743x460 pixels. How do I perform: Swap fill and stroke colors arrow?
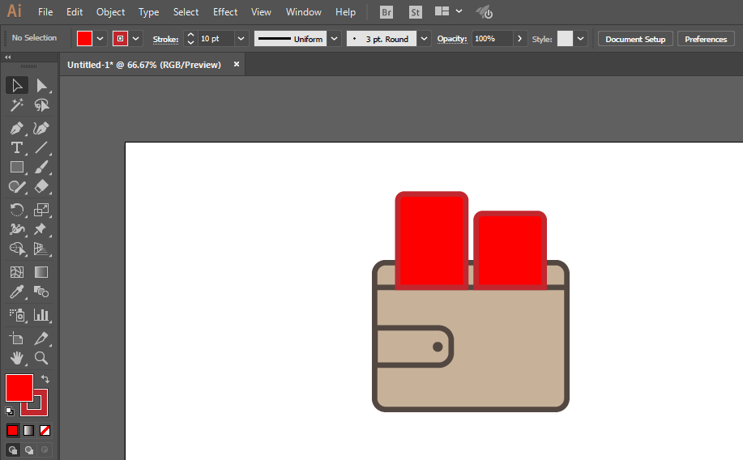pos(45,379)
